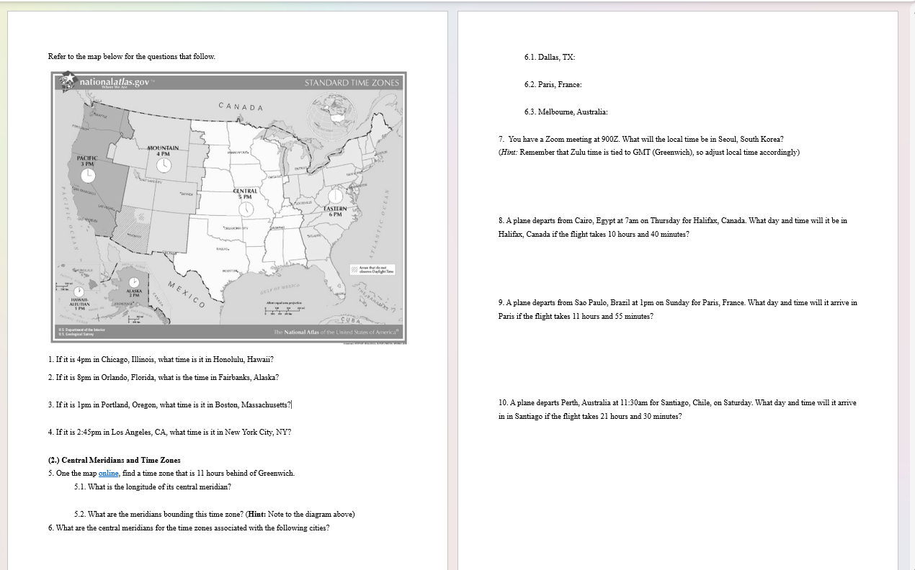Click after question 3 about Boston, Massachusetts

point(291,404)
